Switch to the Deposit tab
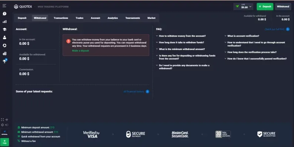 22,18
